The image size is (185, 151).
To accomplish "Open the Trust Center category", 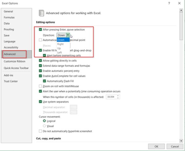I will click(10, 82).
